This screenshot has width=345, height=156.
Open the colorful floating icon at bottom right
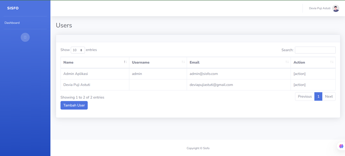341,146
